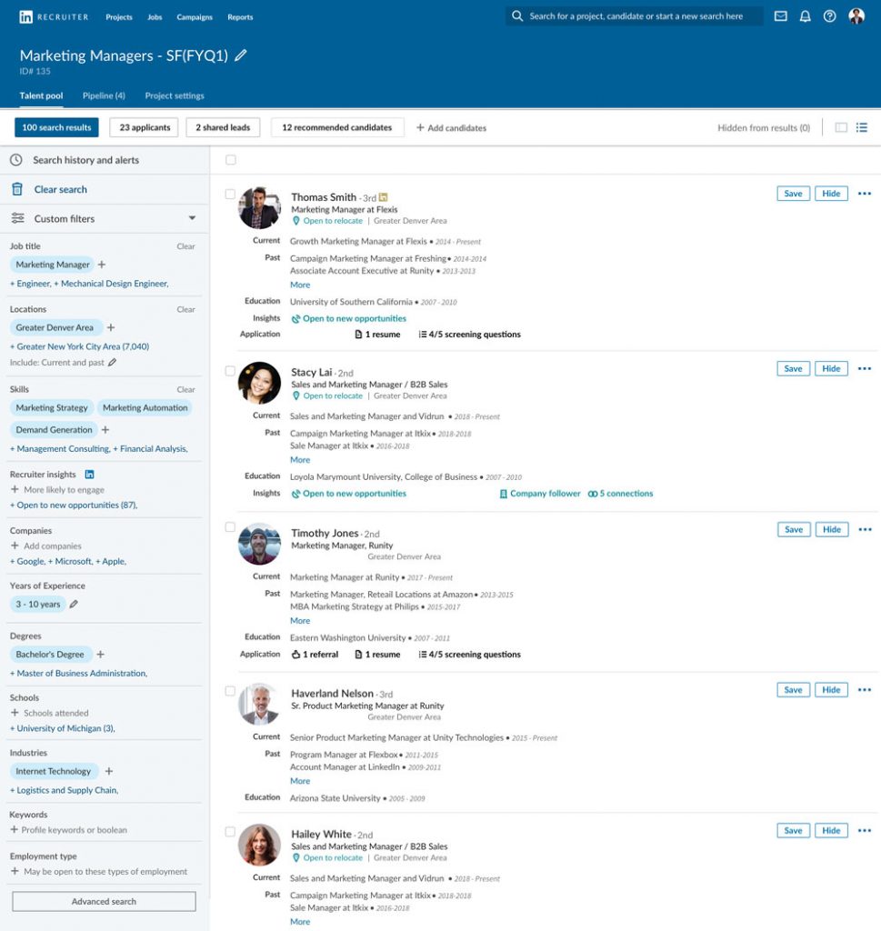Expand the Custom filters dropdown arrow
The height and width of the screenshot is (931, 881).
point(192,218)
